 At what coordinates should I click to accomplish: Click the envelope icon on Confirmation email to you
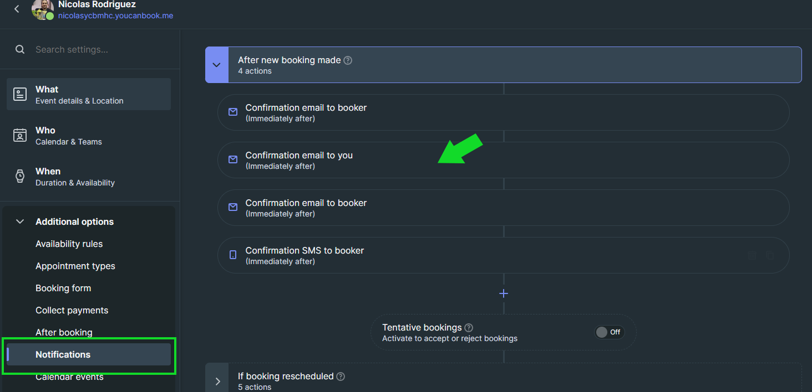point(233,159)
